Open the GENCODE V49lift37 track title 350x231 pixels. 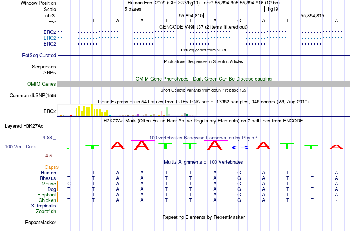203,27
